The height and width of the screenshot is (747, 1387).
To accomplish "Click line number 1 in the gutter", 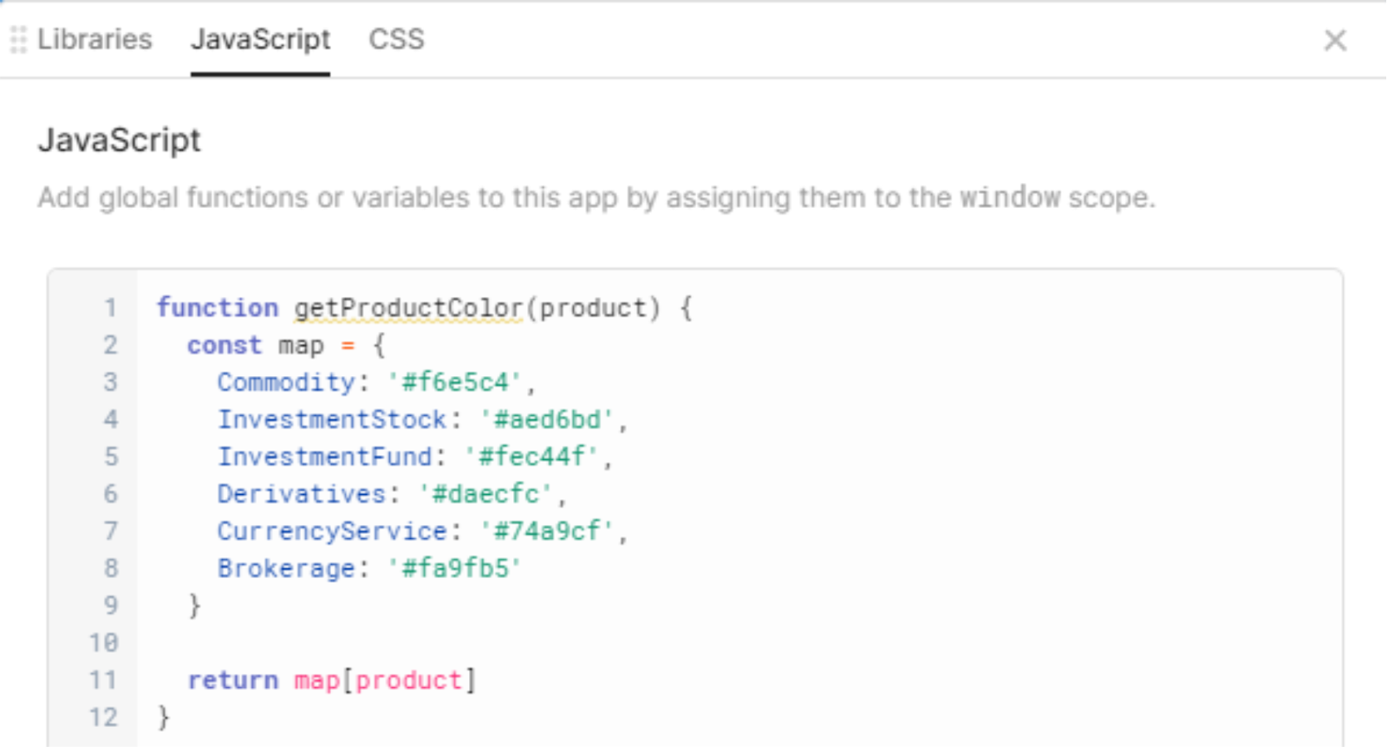I will (x=110, y=309).
